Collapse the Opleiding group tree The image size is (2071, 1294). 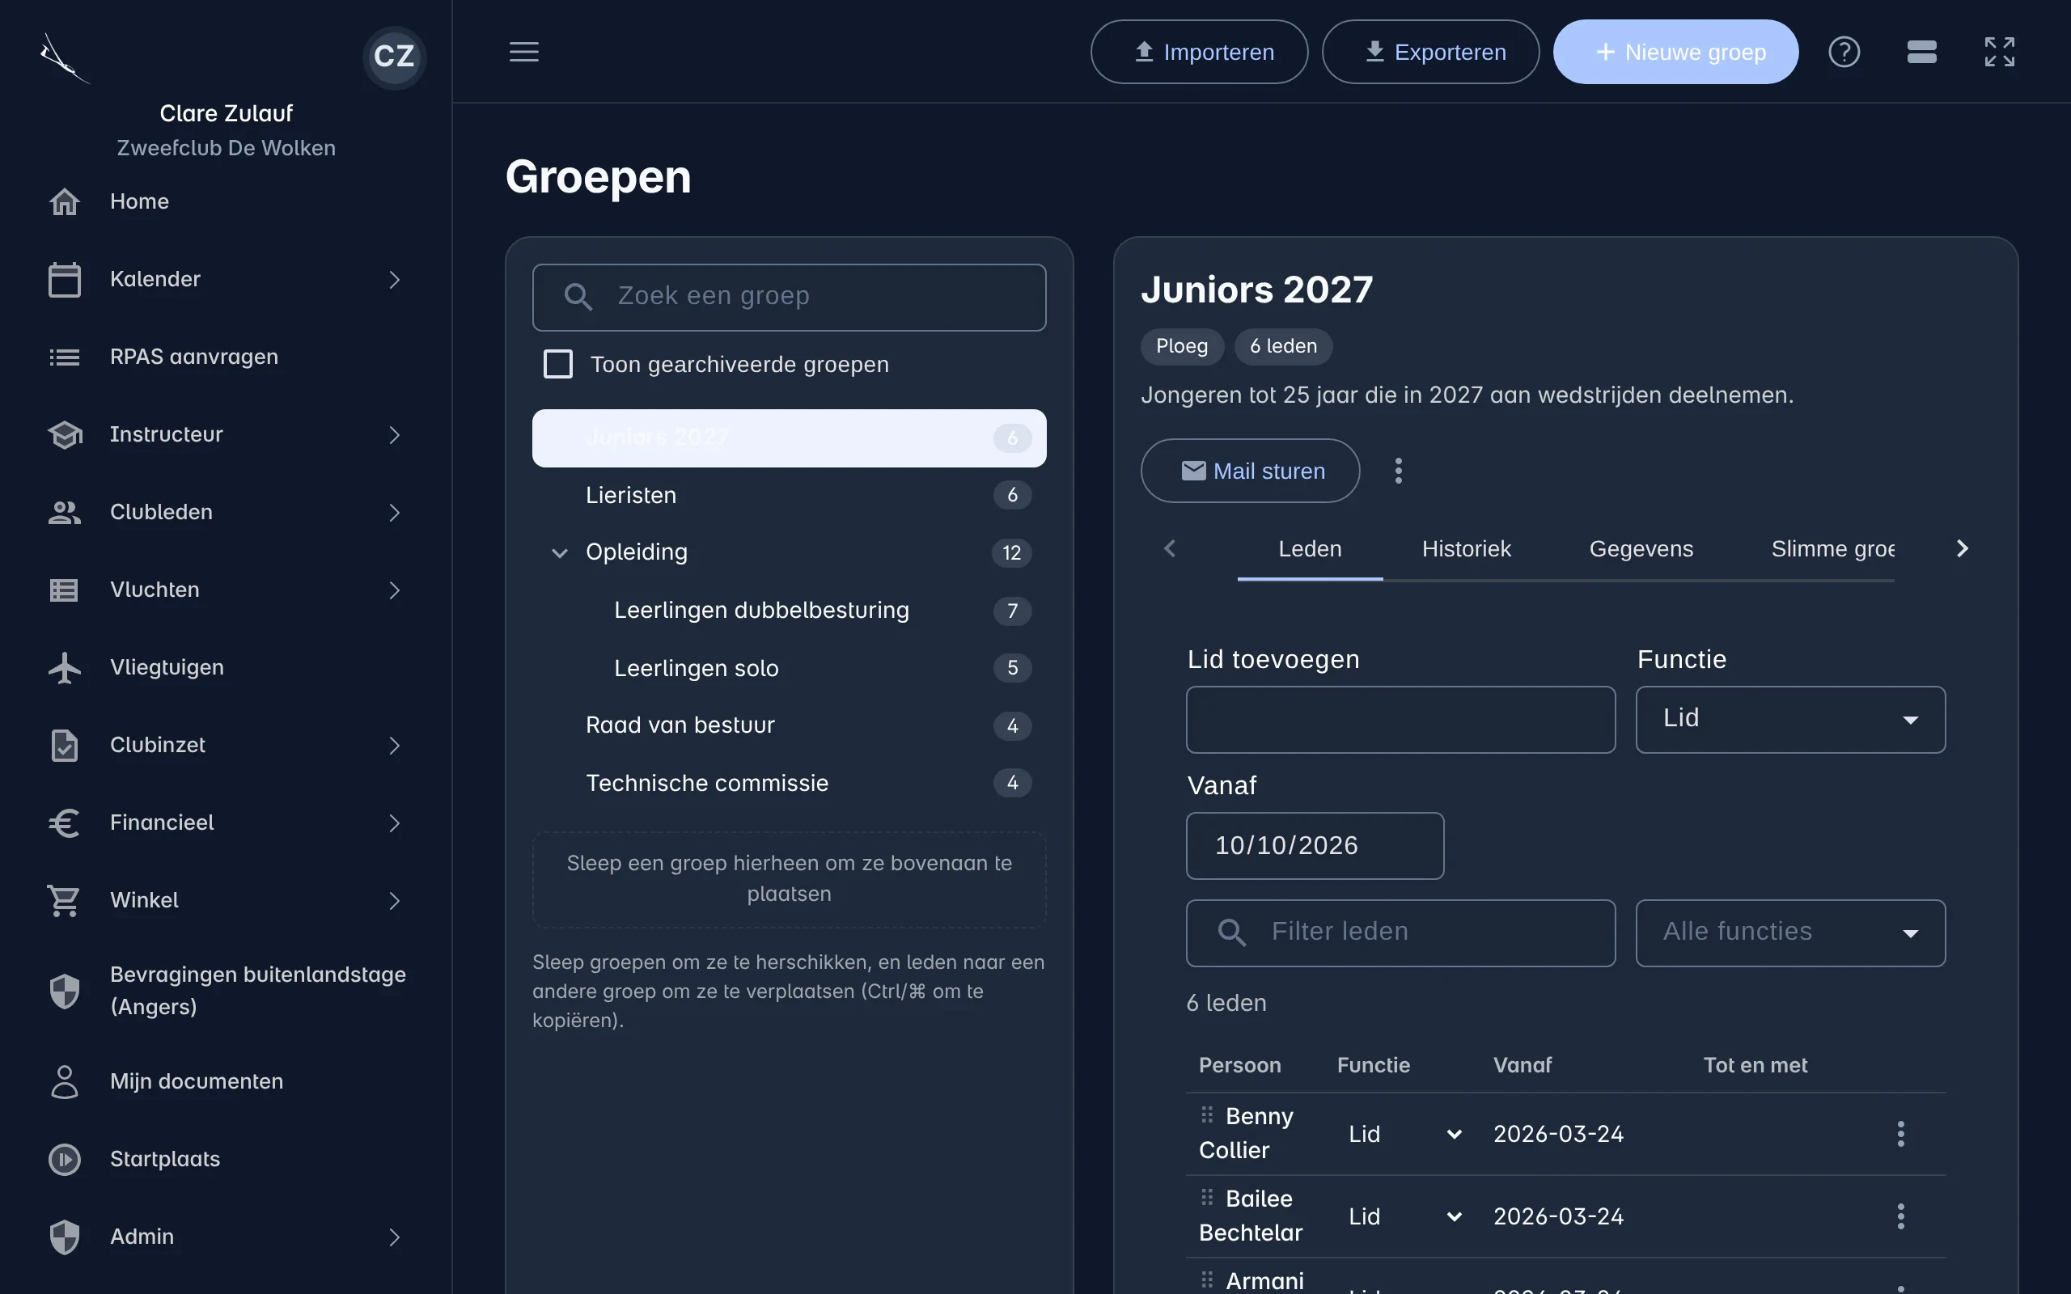pos(559,552)
